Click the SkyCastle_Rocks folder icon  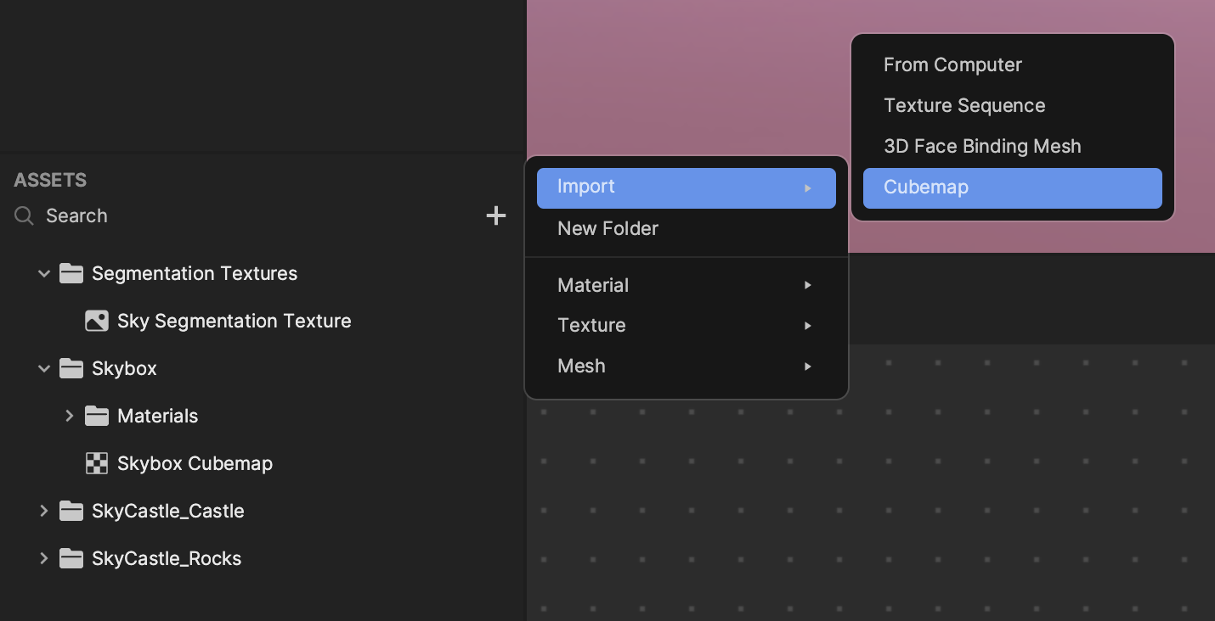click(x=71, y=558)
